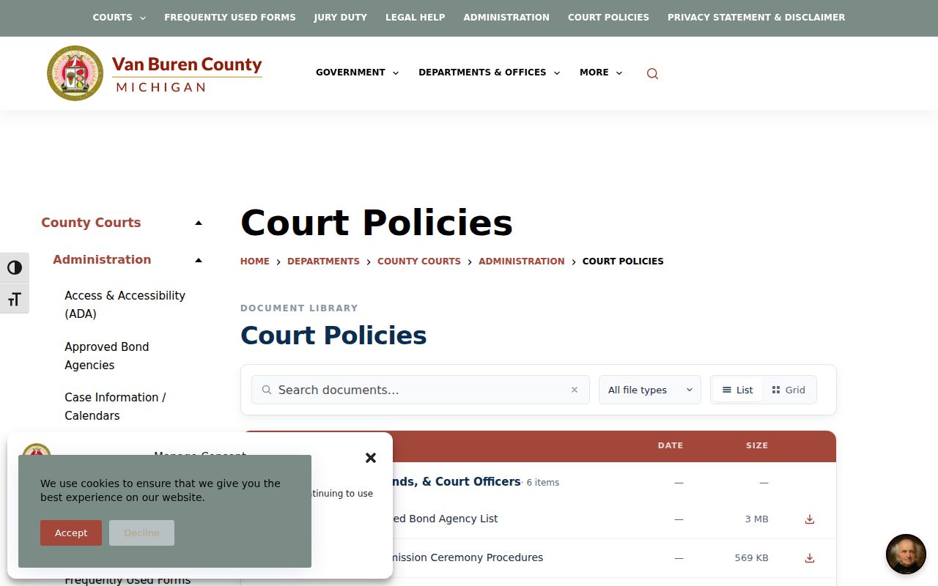Go to Home breadcrumb
Viewport: 938px width, 586px height.
(255, 261)
